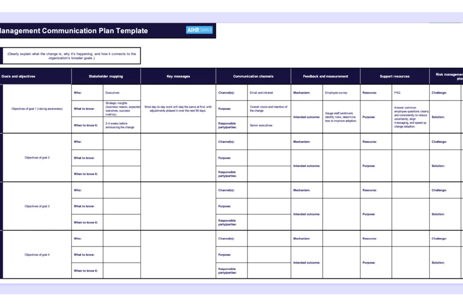The image size is (463, 308).
Task: Select 'Mechanism:' label in goal 3 row
Action: 302,190
